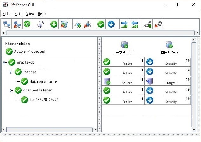
Task: Click the Active cell for ip-172.20.20.21 row
Action: point(123,100)
